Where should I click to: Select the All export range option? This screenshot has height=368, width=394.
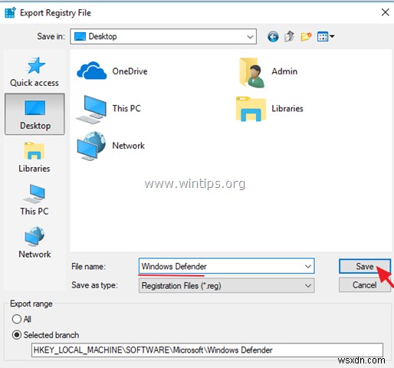point(21,319)
